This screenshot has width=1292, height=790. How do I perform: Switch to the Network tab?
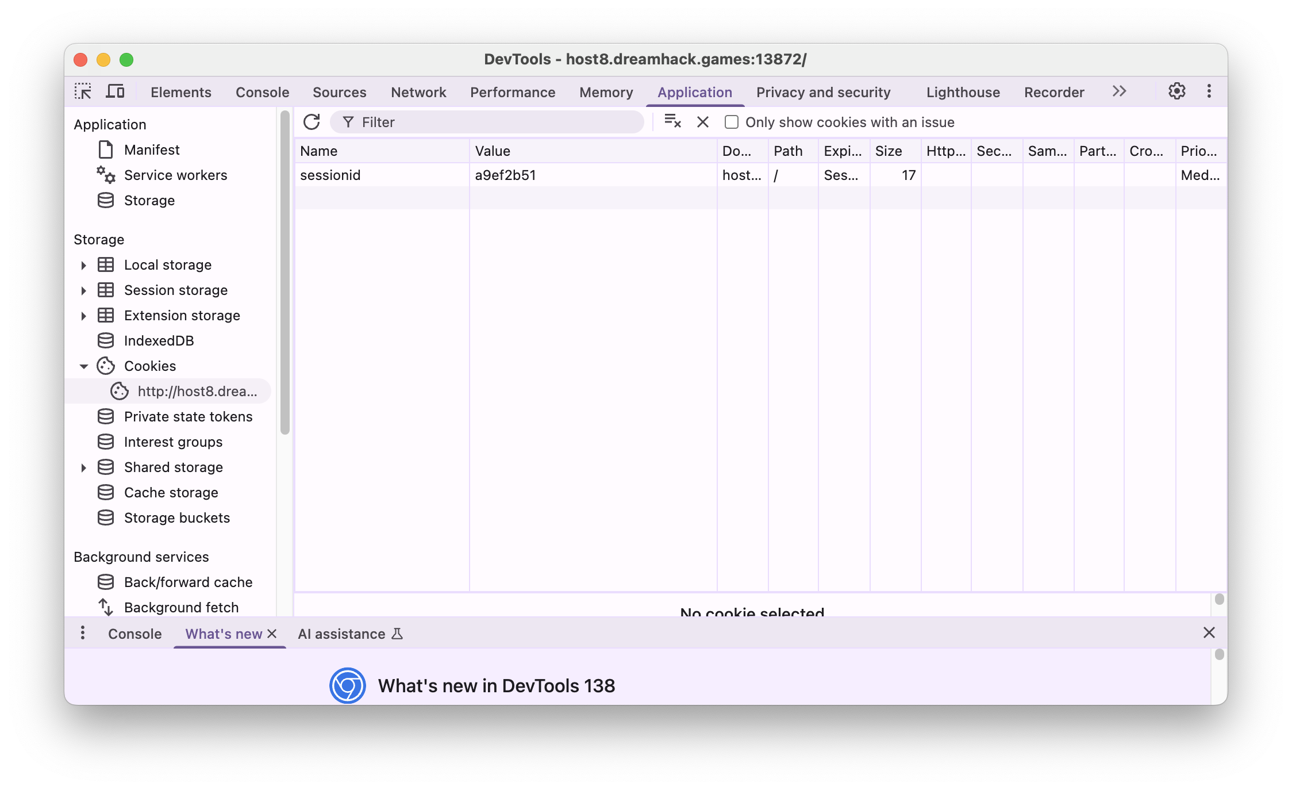[x=418, y=93]
